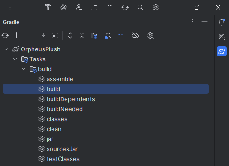The width and height of the screenshot is (229, 166).
Task: Open Notifications bell in right sidebar
Action: (x=222, y=22)
